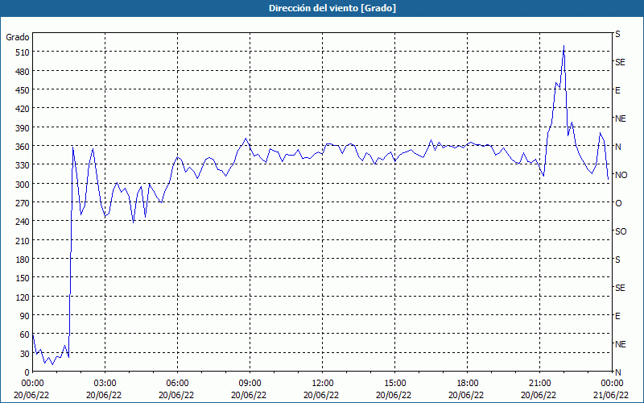Click the curve's highest peak above 510
644x403 pixels.
click(x=563, y=46)
